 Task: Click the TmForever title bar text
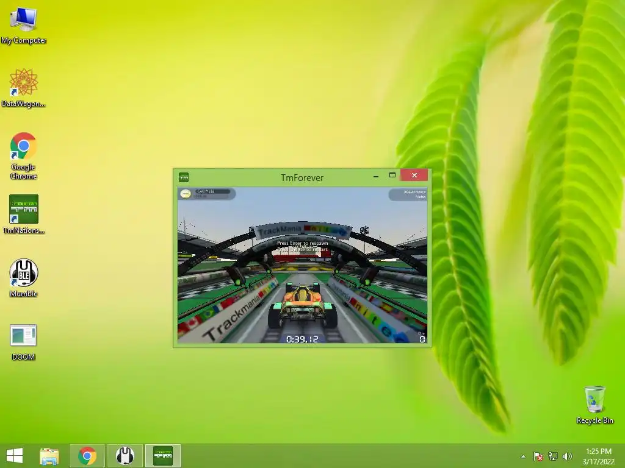[x=302, y=178]
